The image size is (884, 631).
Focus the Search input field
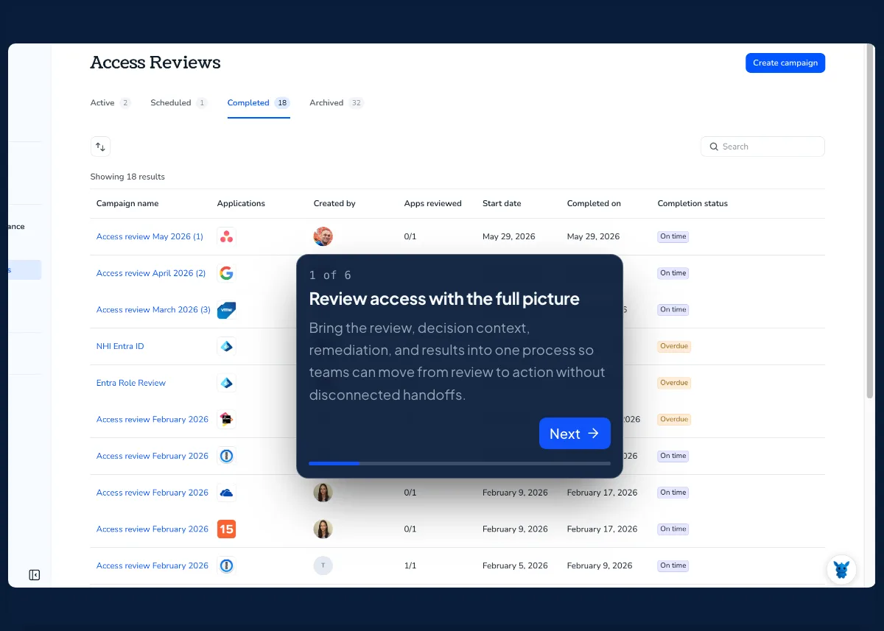coord(762,147)
